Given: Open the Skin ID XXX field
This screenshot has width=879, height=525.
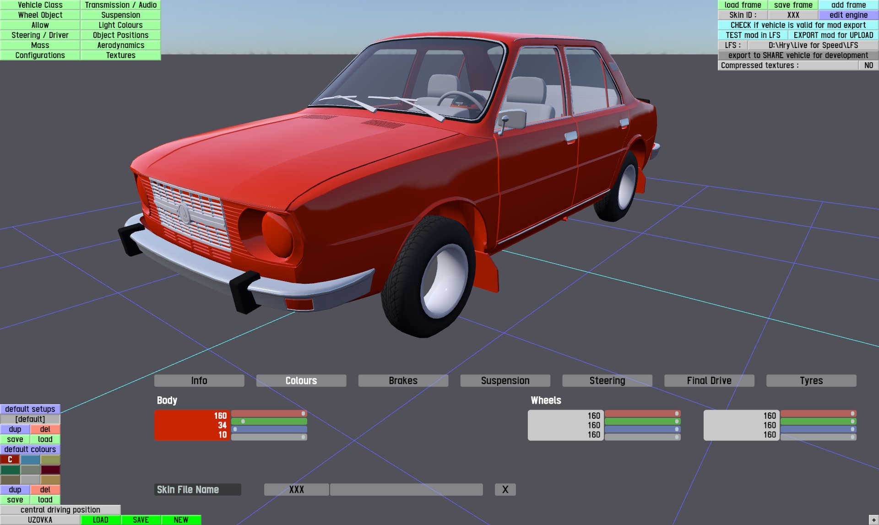Looking at the screenshot, I should 793,15.
